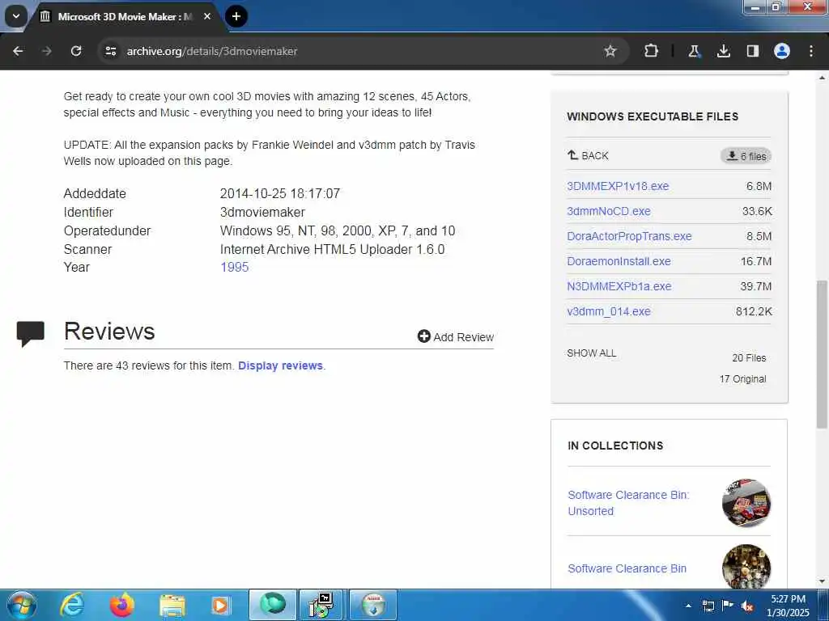
Task: Show hidden tray icons arrow
Action: click(688, 606)
